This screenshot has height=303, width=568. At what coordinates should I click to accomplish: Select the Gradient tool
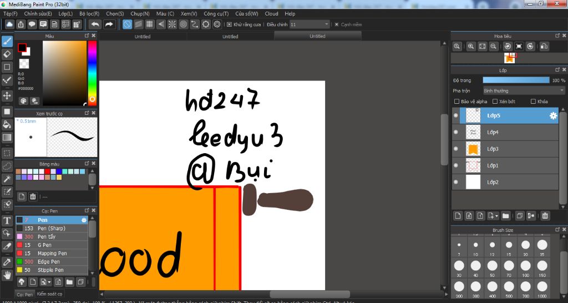click(7, 138)
